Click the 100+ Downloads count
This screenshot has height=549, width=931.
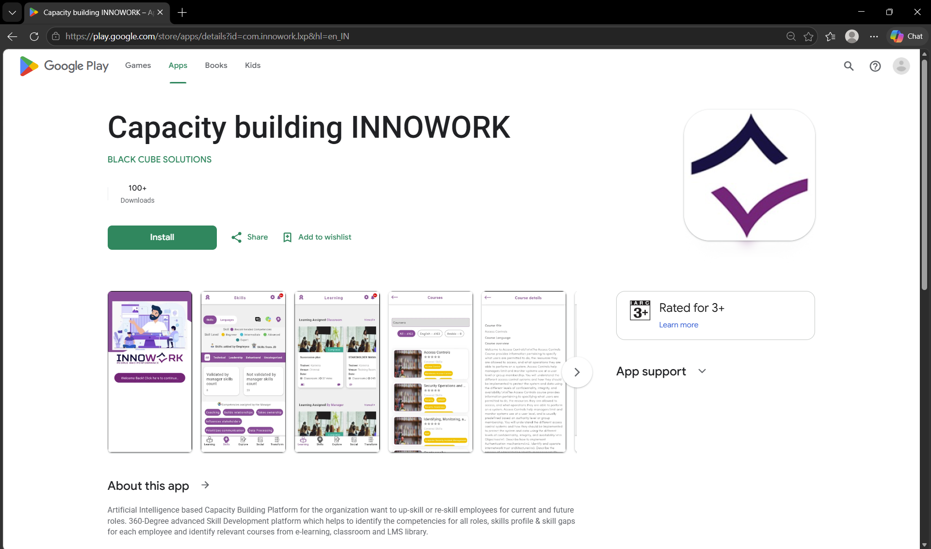tap(137, 194)
